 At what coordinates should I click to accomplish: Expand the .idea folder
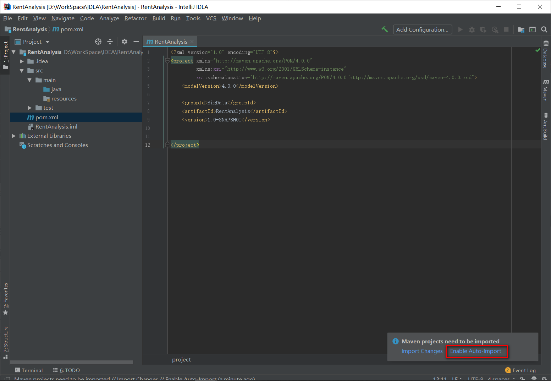[22, 61]
